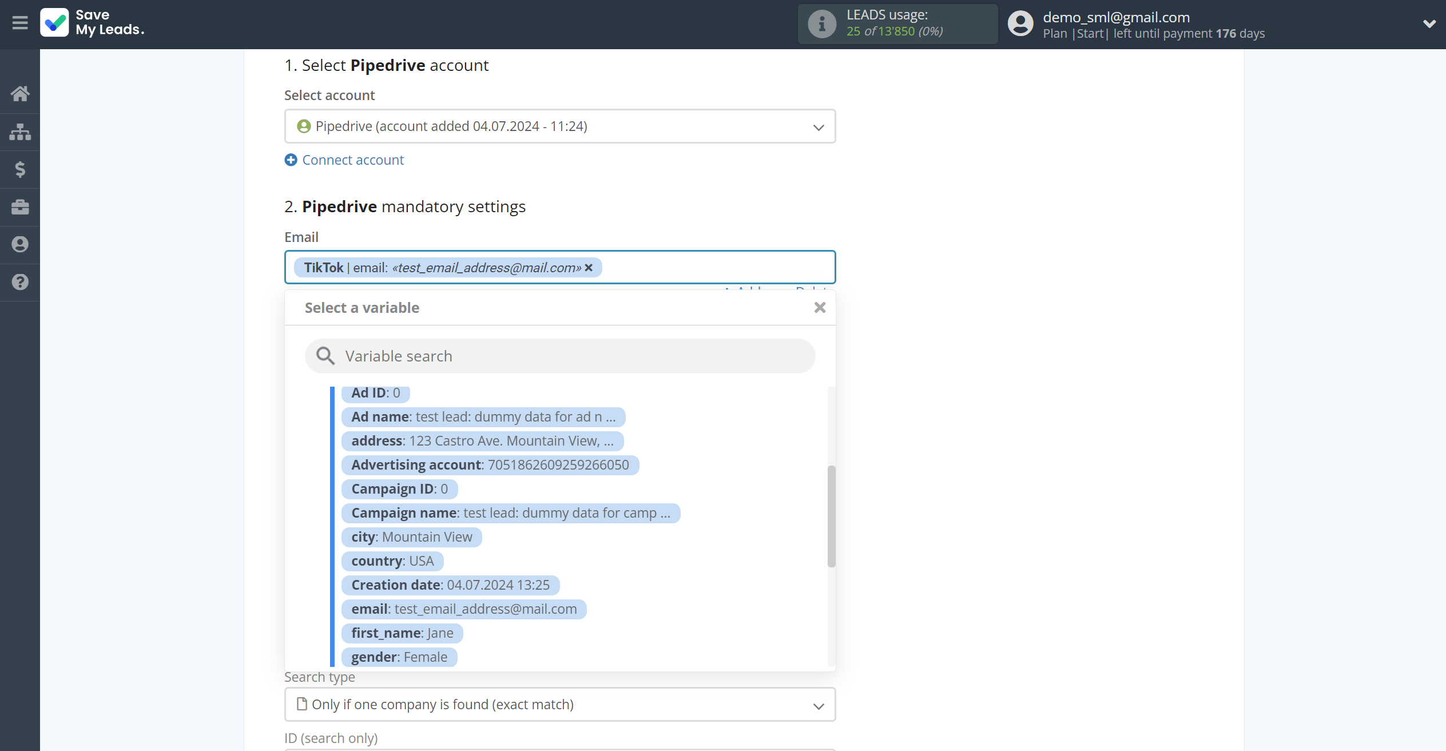This screenshot has width=1446, height=751.
Task: Click the Connect account link
Action: [x=353, y=160]
